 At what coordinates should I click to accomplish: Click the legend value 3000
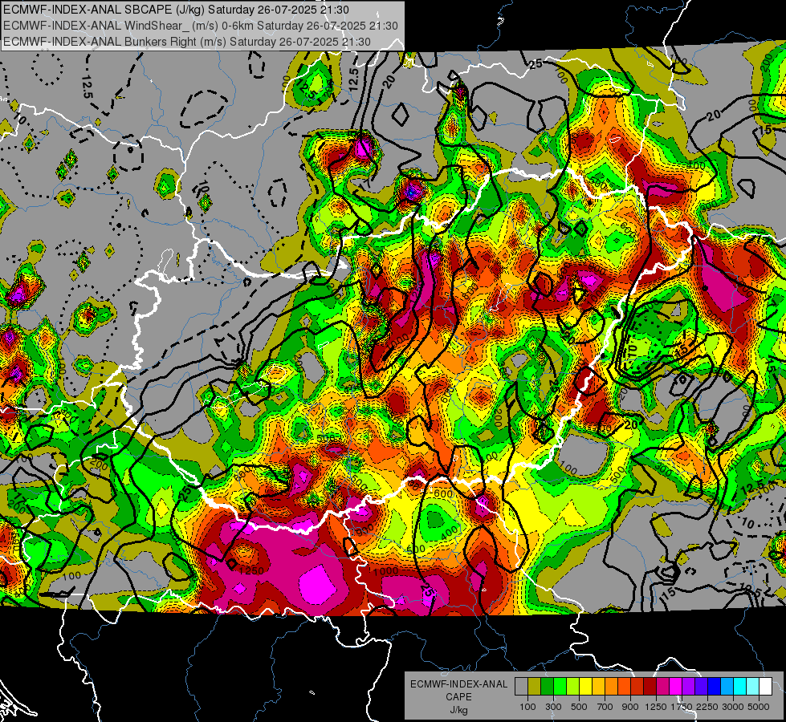point(733,707)
